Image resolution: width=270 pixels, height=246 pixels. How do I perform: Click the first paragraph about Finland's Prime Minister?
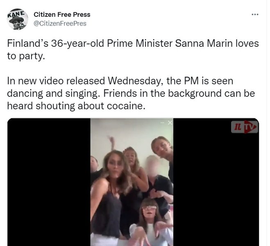point(133,50)
